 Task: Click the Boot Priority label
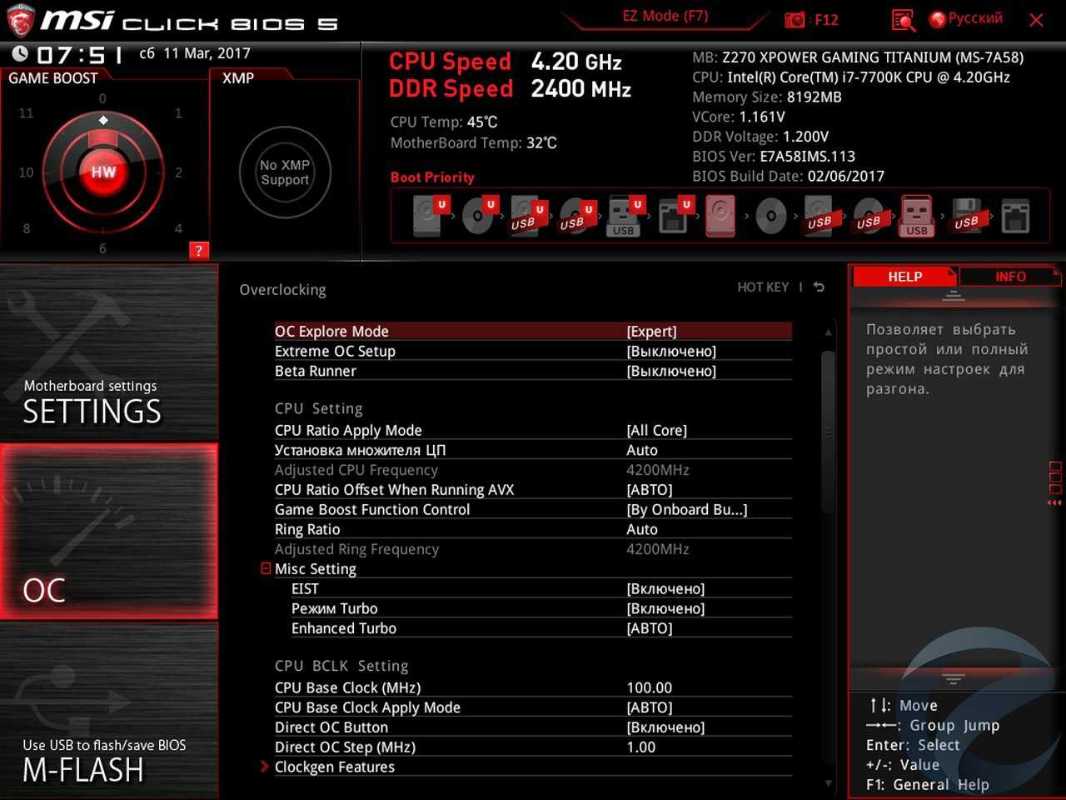[x=432, y=177]
